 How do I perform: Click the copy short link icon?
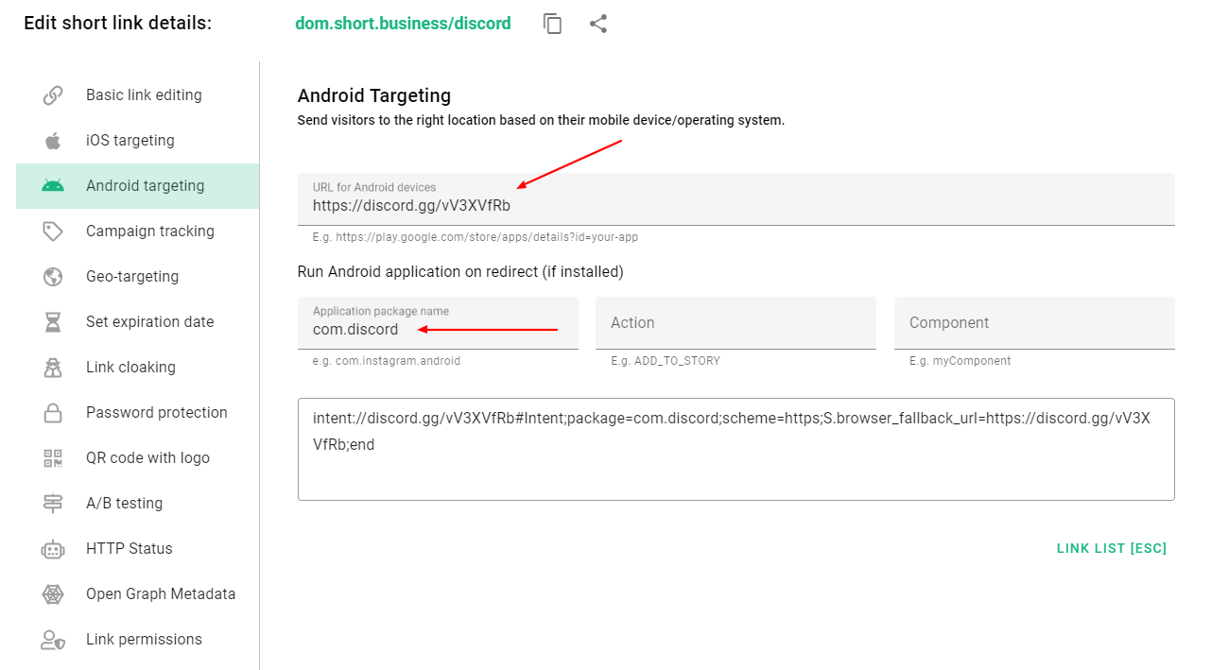(x=552, y=23)
